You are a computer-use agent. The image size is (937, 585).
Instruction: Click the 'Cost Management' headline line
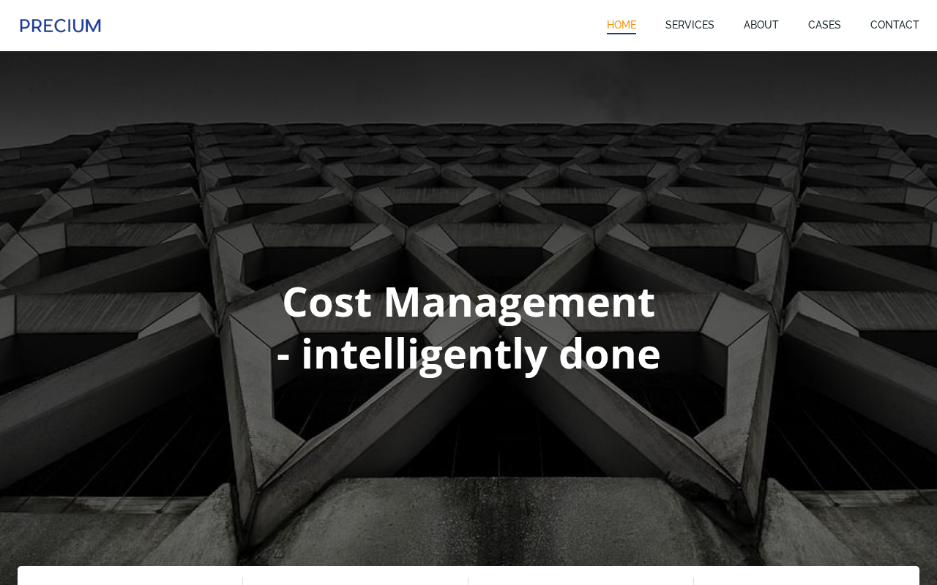468,301
